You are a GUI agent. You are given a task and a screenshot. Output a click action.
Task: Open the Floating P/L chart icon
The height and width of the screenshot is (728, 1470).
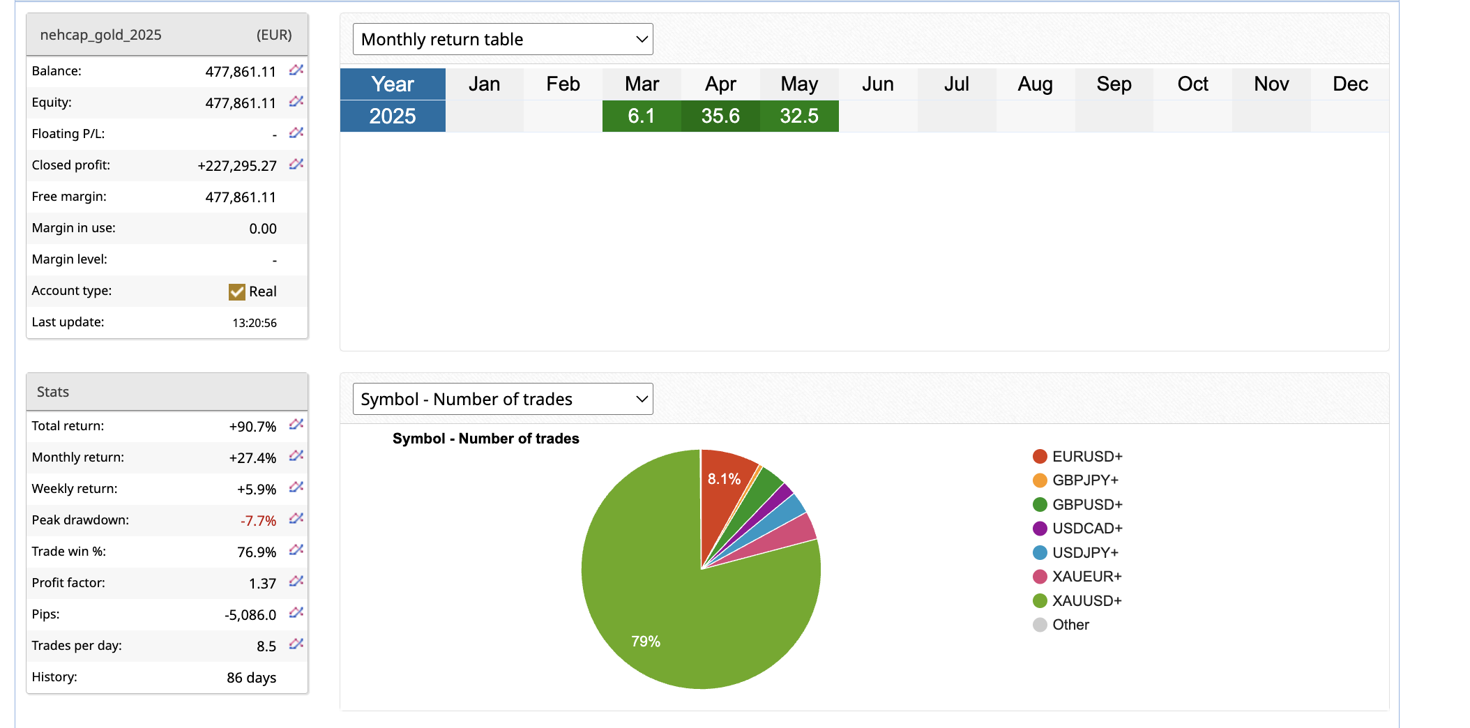pyautogui.click(x=296, y=133)
